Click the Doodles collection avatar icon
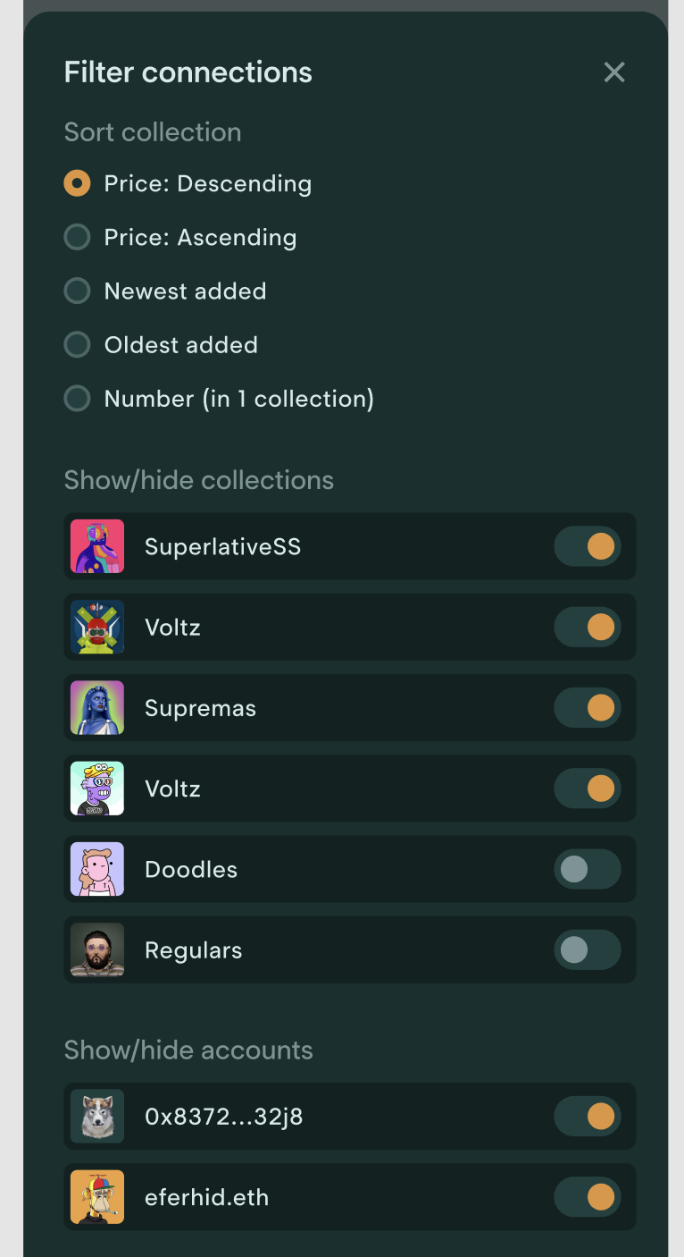Image resolution: width=684 pixels, height=1257 pixels. (x=96, y=869)
